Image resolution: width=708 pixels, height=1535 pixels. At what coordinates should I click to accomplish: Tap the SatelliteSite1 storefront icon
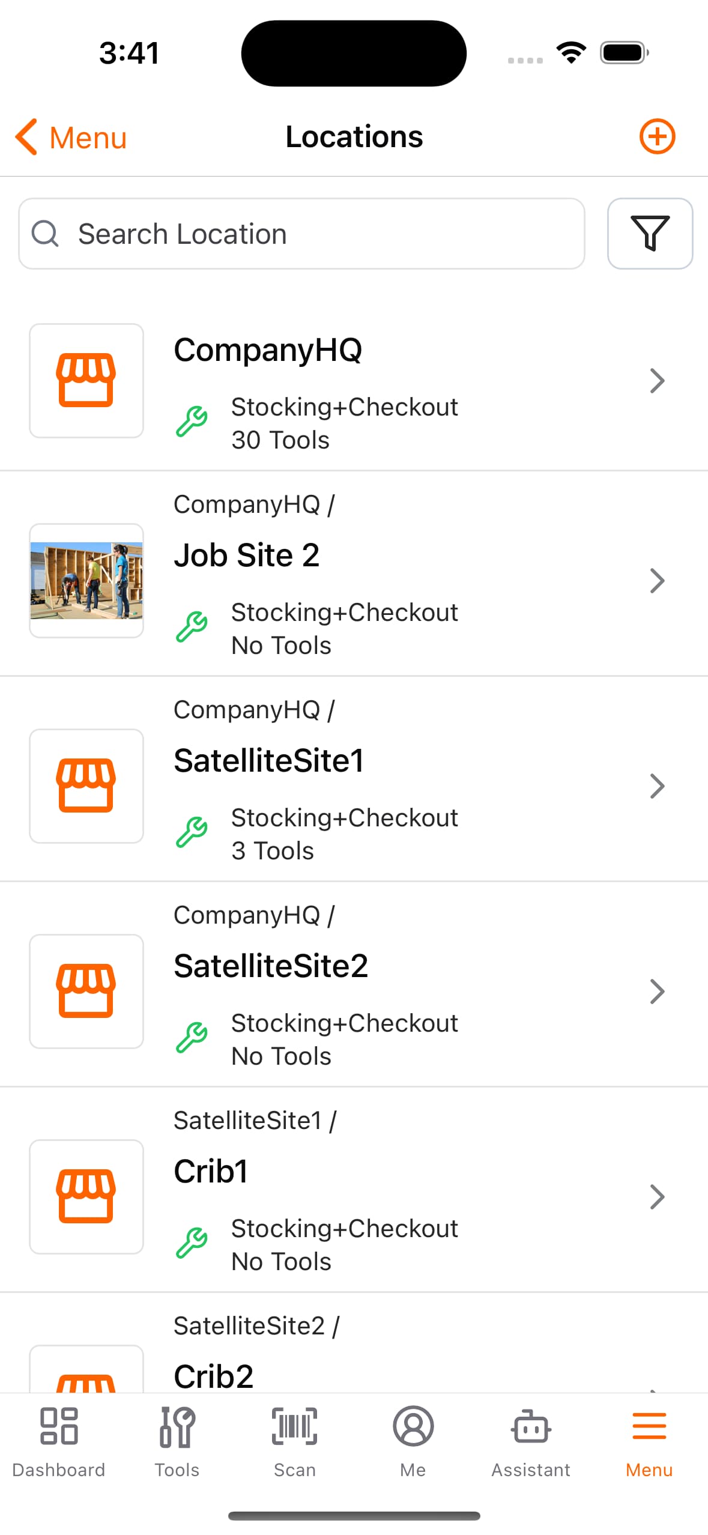[86, 786]
